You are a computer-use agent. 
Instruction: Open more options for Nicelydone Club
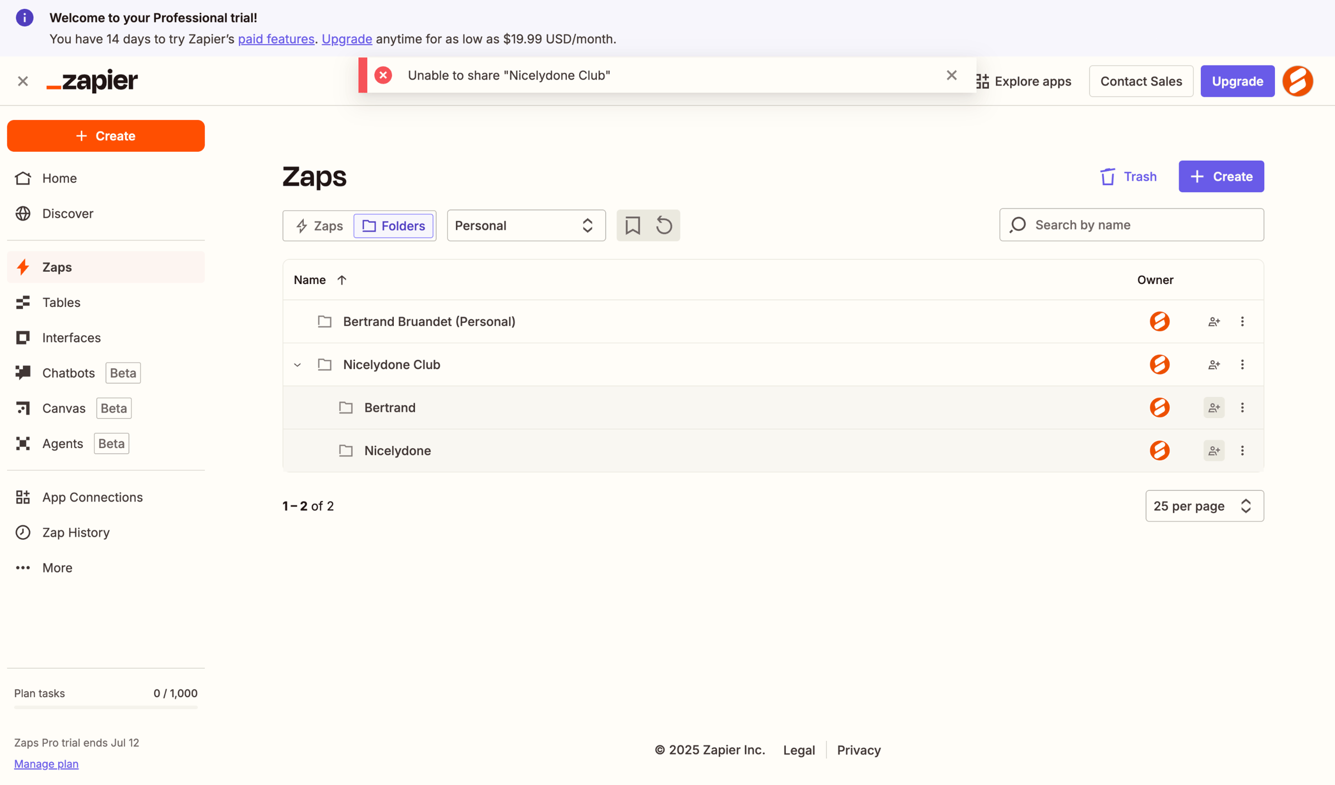pyautogui.click(x=1242, y=365)
